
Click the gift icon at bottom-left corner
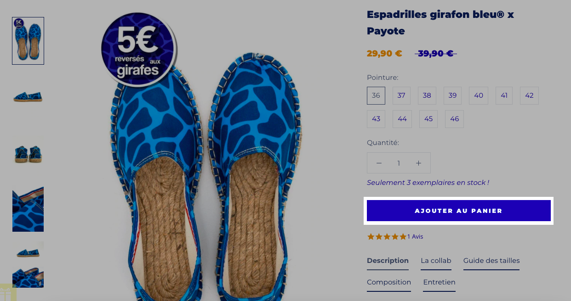pos(8,293)
